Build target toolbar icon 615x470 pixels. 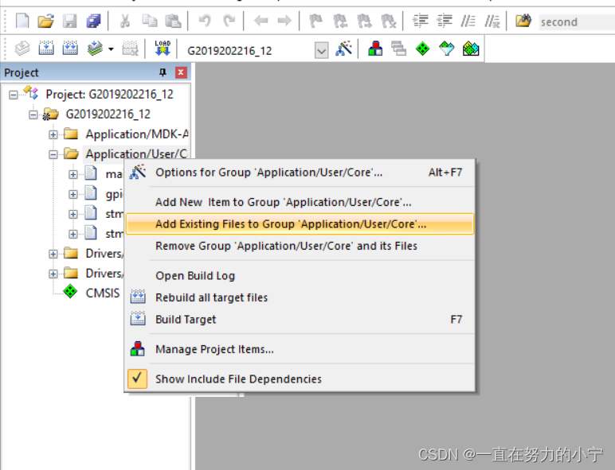pyautogui.click(x=46, y=49)
